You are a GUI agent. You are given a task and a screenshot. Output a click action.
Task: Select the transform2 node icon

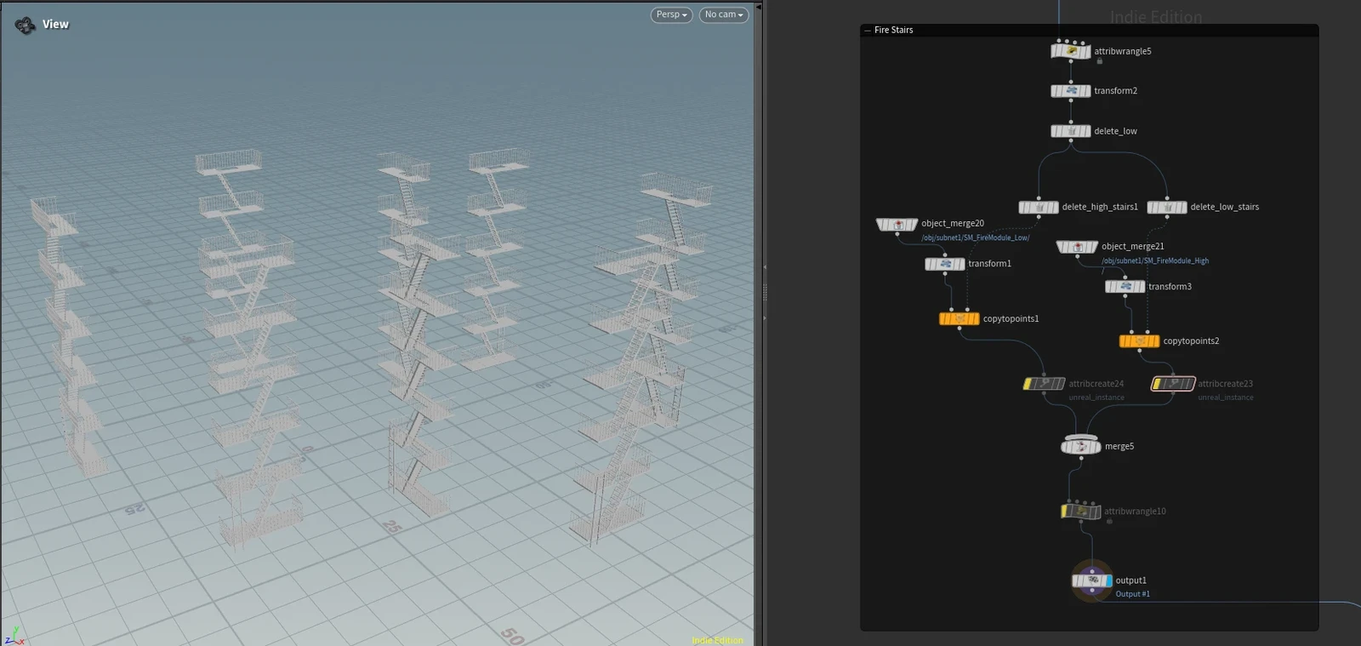coord(1071,91)
